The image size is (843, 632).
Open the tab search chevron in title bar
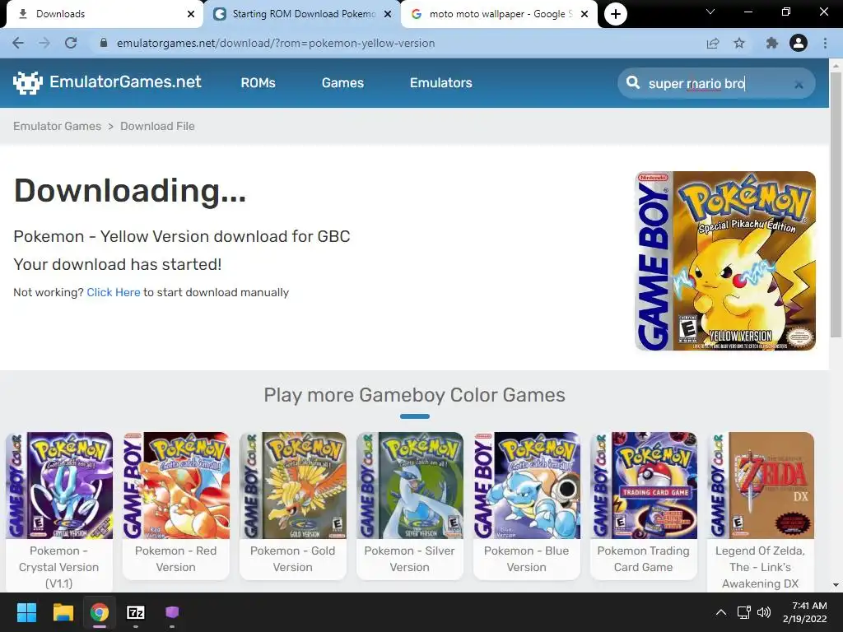pyautogui.click(x=710, y=12)
